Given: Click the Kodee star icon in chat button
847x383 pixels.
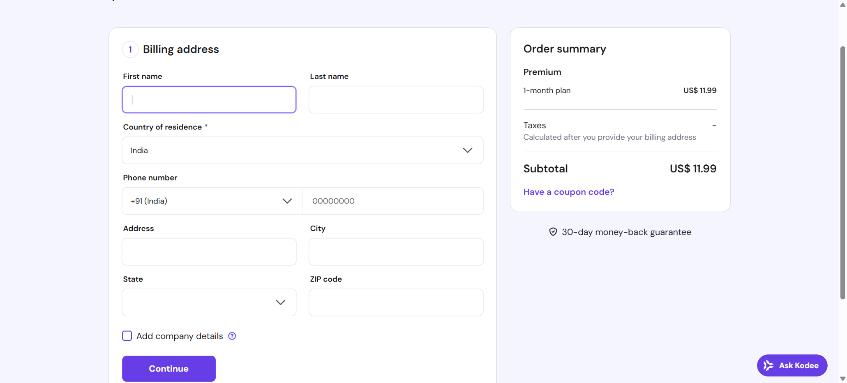Looking at the screenshot, I should click(768, 365).
